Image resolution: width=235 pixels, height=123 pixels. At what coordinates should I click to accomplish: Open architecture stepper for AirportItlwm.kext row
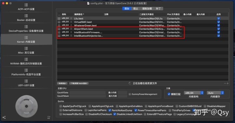point(71,29)
